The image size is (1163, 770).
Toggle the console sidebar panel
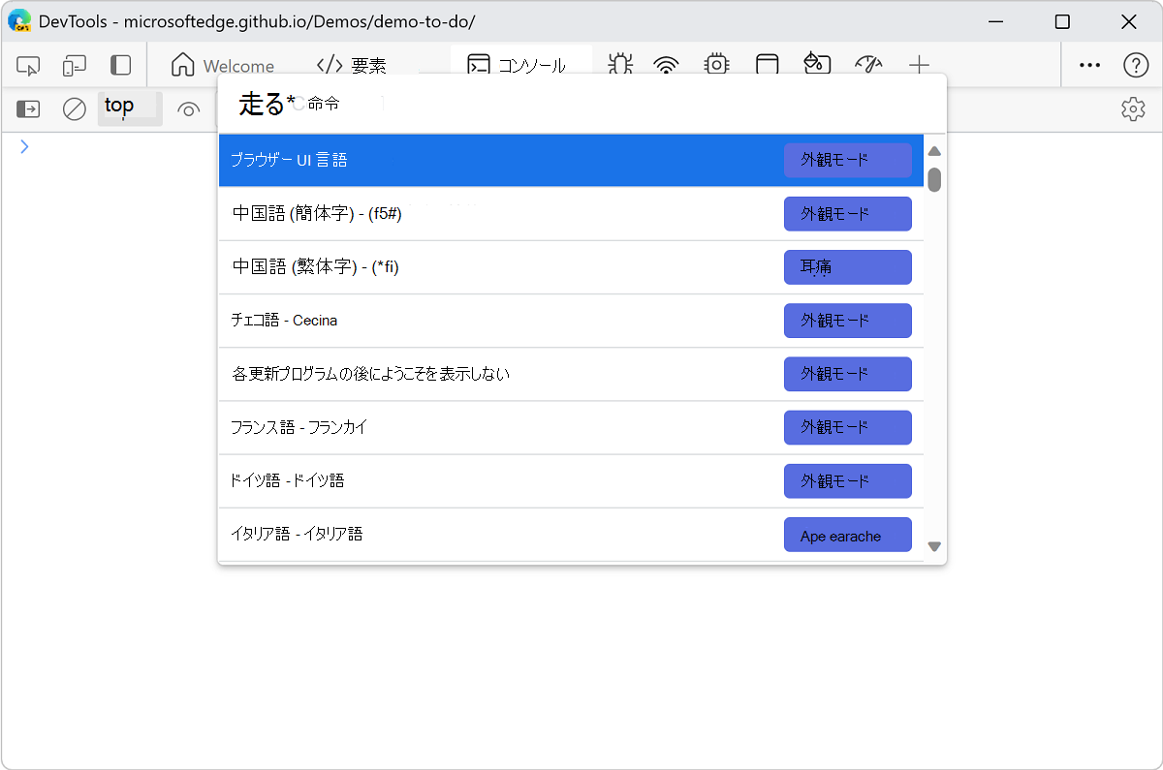[27, 108]
